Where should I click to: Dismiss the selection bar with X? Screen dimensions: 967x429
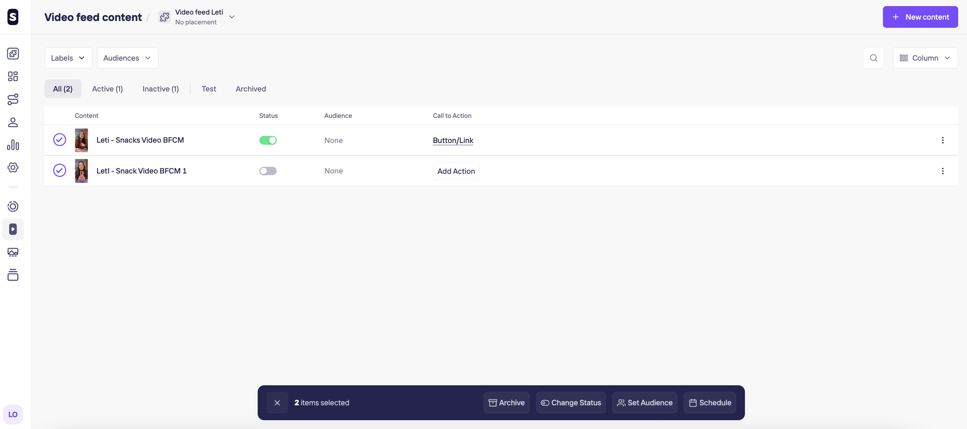click(277, 403)
